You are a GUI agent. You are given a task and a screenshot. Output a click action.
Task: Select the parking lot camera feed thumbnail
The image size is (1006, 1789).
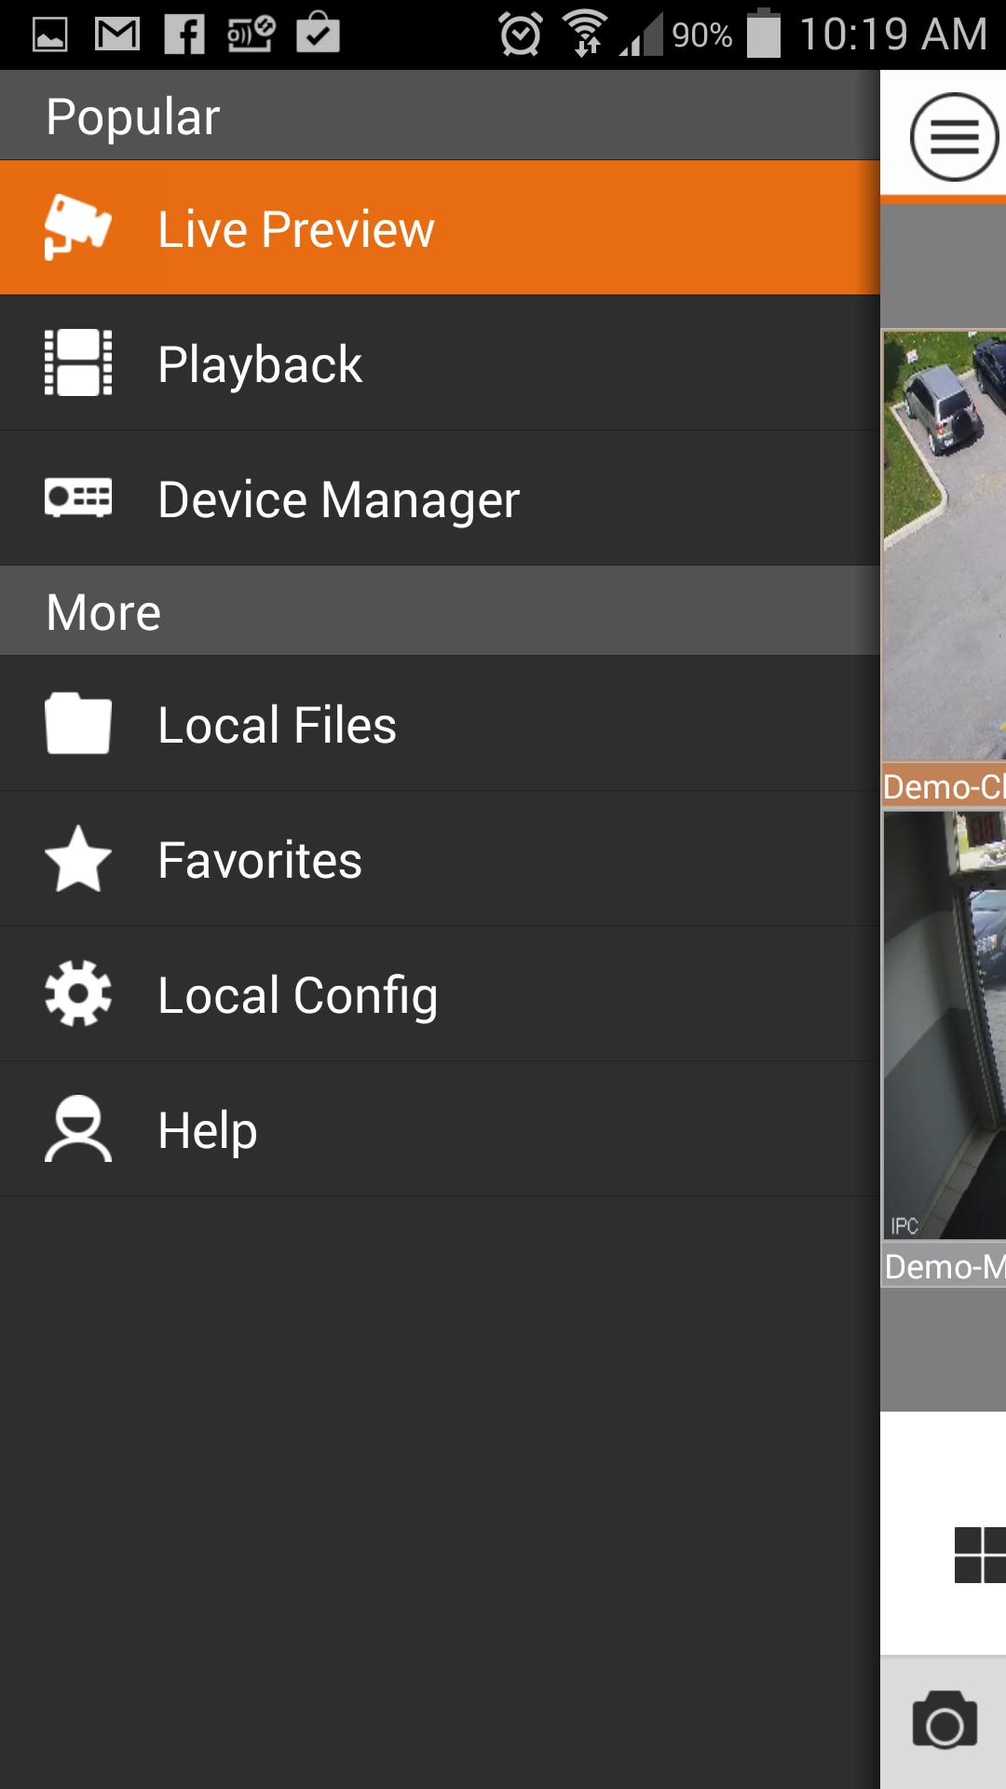click(944, 545)
